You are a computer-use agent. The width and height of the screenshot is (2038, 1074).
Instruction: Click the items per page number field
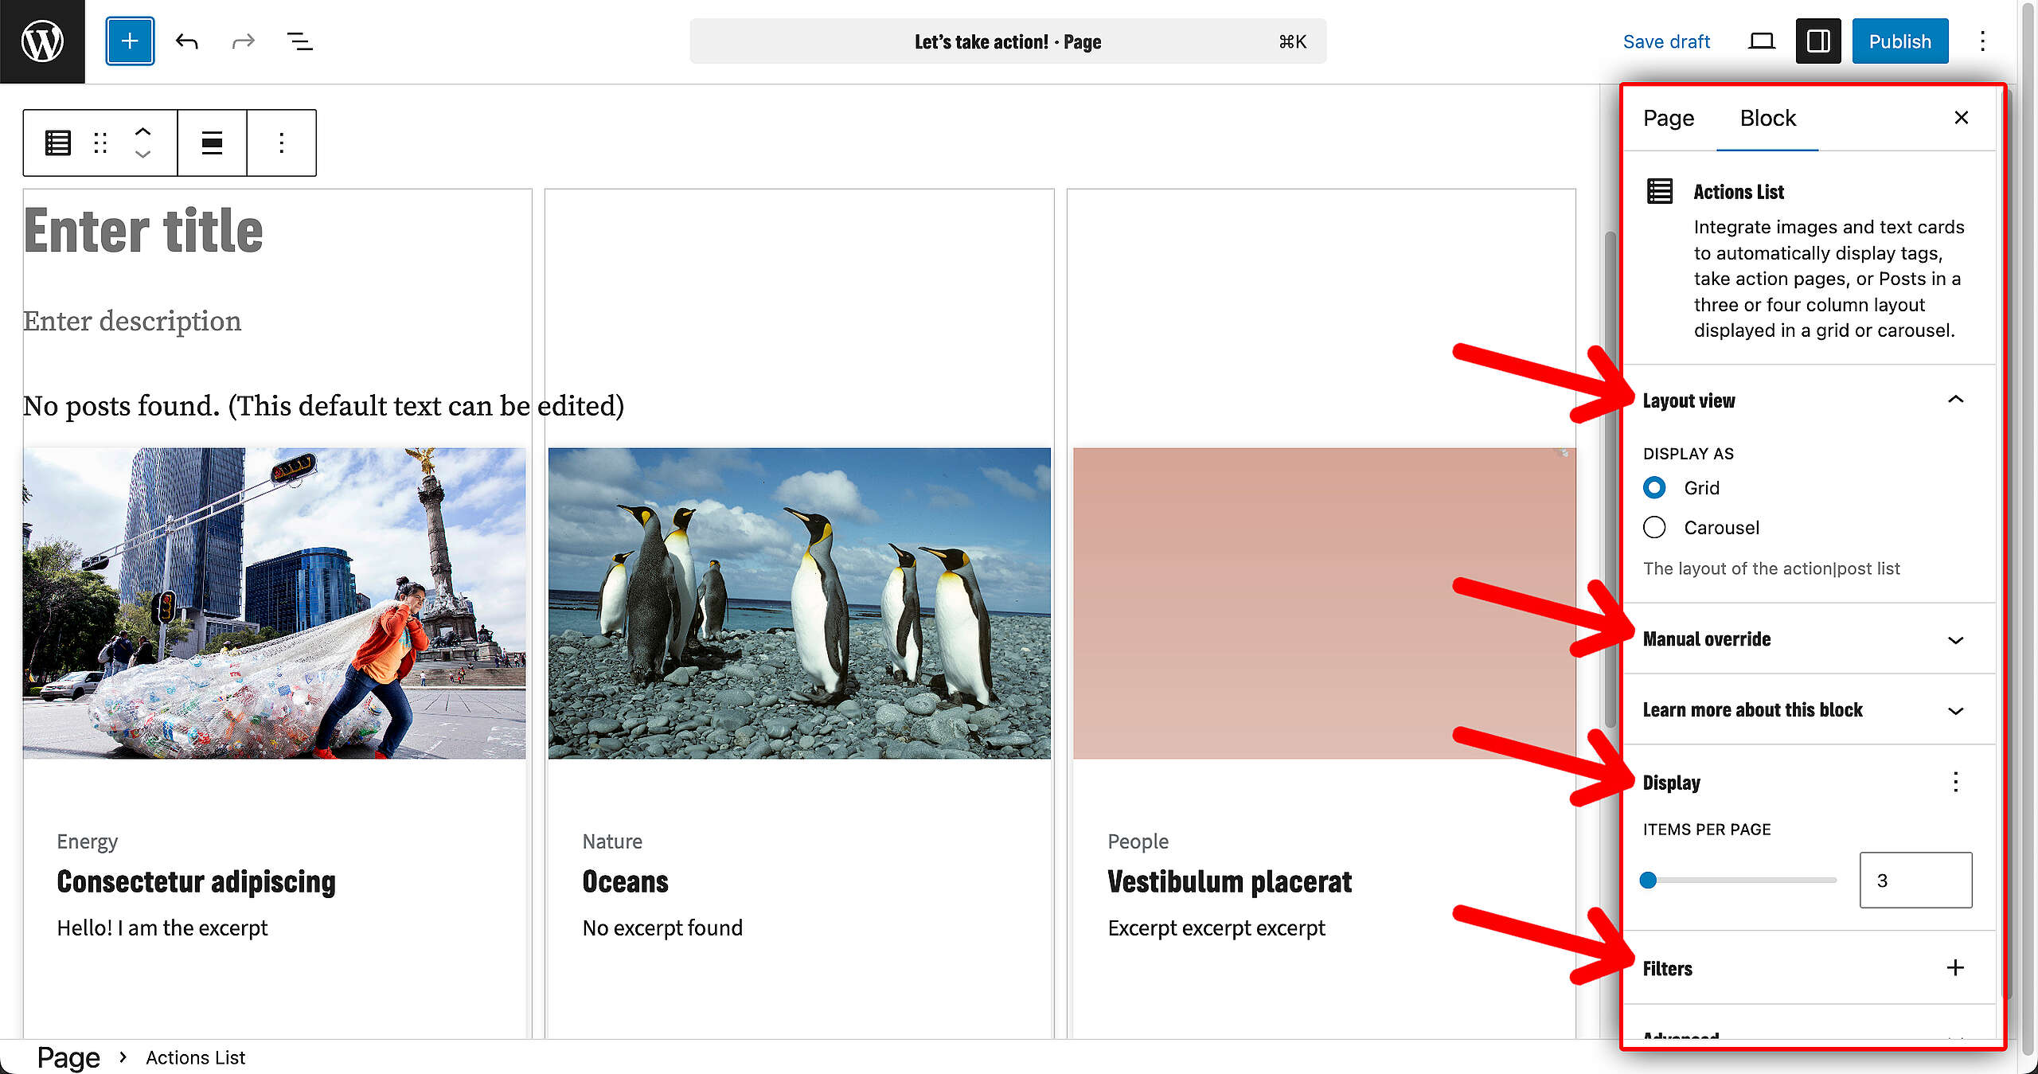[1915, 880]
